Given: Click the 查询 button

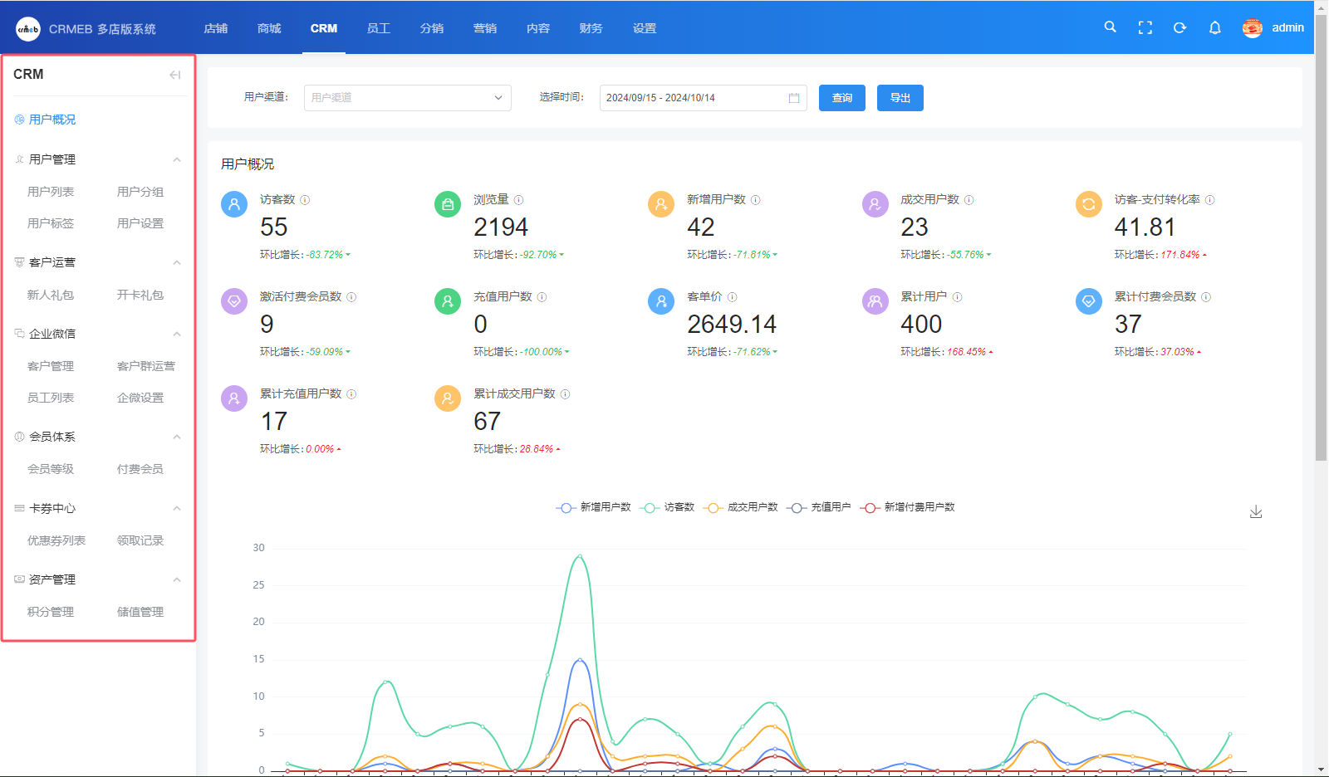Looking at the screenshot, I should [x=842, y=98].
